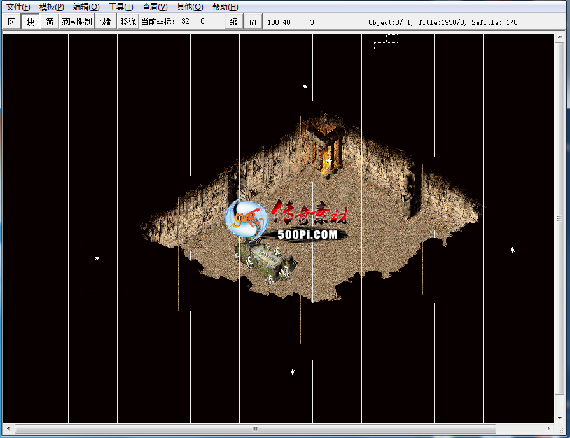The width and height of the screenshot is (570, 438).
Task: Click the 100:40 map size text
Action: point(279,22)
